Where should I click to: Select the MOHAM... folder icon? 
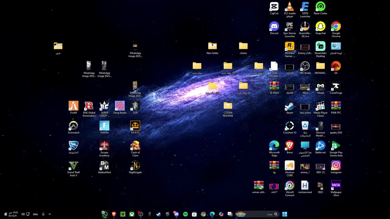point(321,68)
